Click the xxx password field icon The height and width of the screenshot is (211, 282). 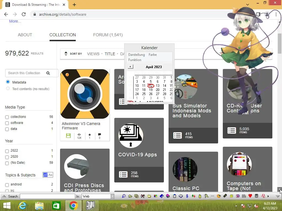pyautogui.click(x=212, y=196)
